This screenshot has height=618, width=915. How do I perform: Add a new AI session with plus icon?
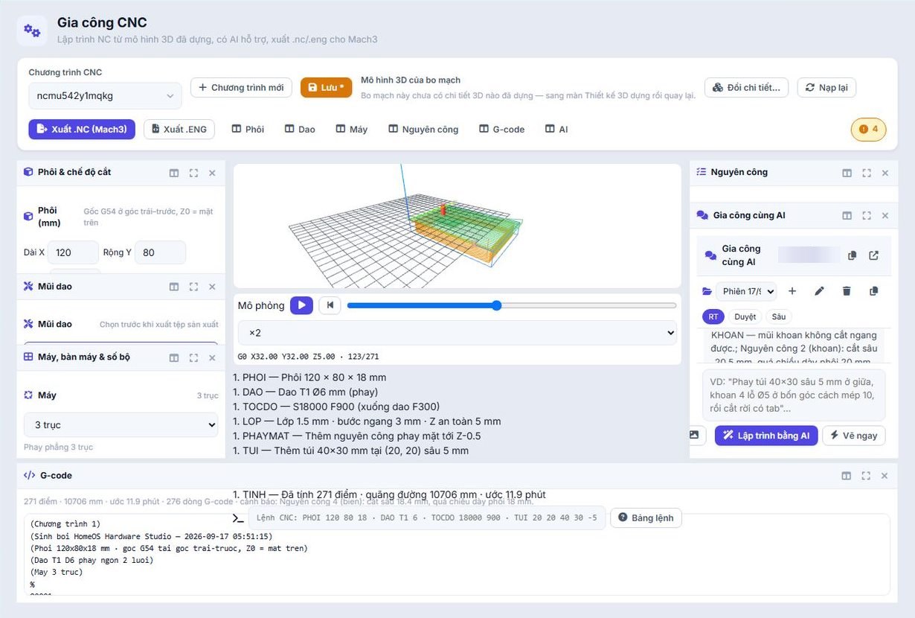(792, 291)
